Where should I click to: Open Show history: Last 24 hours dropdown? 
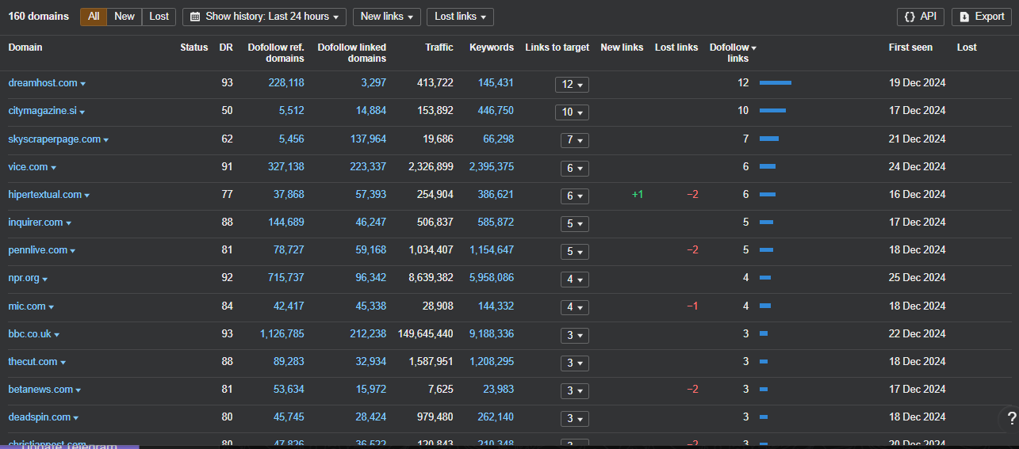click(x=264, y=17)
